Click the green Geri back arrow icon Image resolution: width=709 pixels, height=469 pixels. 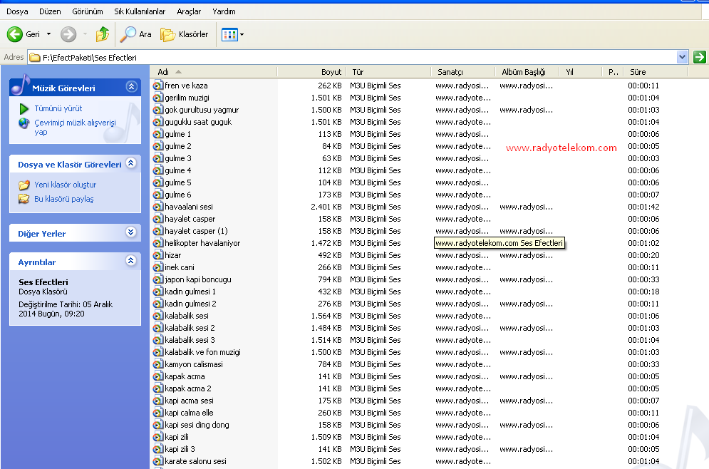(x=14, y=34)
